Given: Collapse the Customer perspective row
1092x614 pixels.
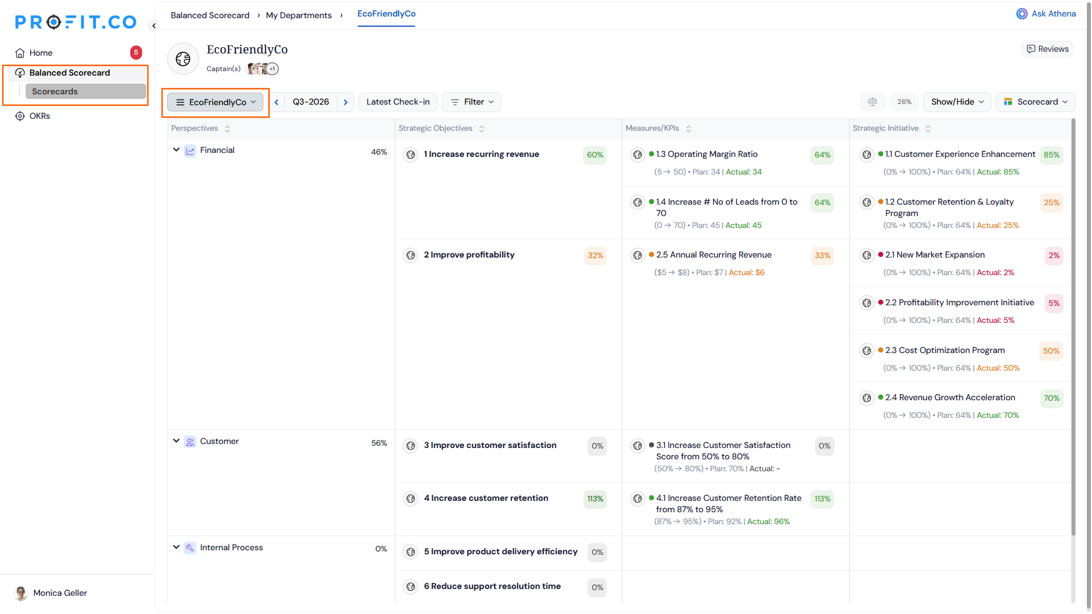Looking at the screenshot, I should [176, 441].
